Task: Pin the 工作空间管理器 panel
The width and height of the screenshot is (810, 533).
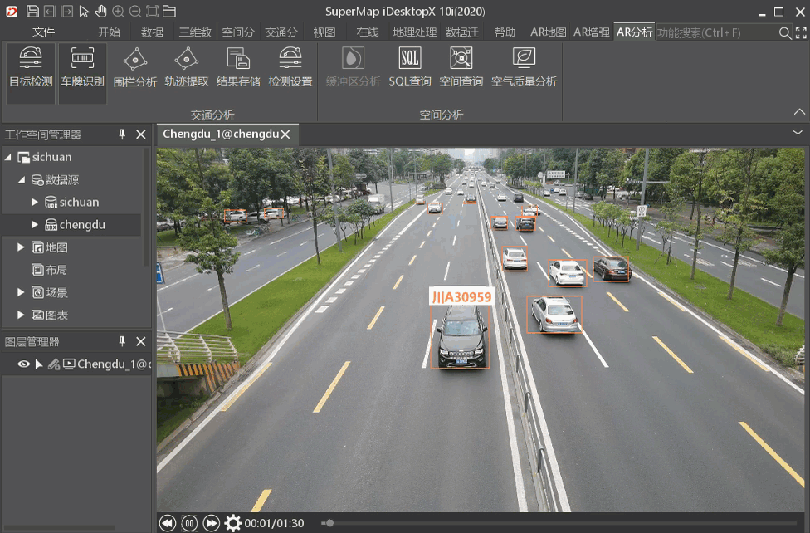Action: pos(123,134)
